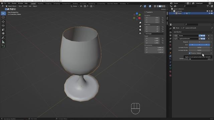The width and height of the screenshot is (214, 120).
Task: Open the viewport Object menu
Action: (x=35, y=6)
